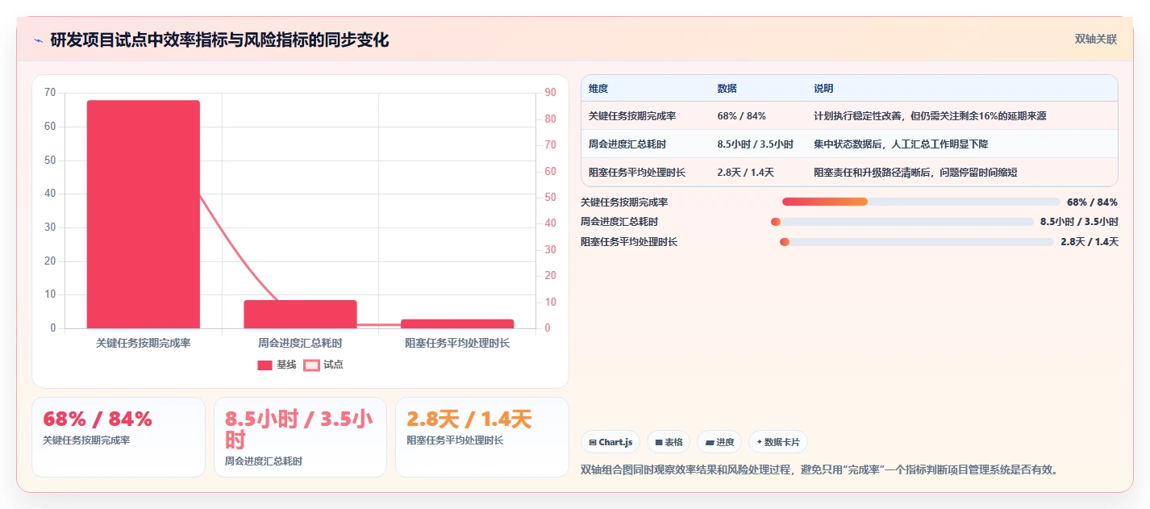The image size is (1150, 509).
Task: Click the lightning icon beside the dashboard title
Action: (x=38, y=40)
